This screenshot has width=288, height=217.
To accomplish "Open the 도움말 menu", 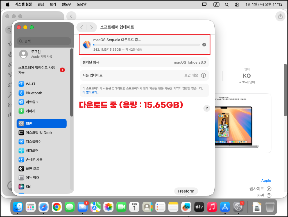I will pos(81,4).
